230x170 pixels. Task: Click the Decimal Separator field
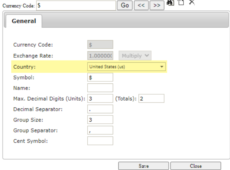[100, 109]
